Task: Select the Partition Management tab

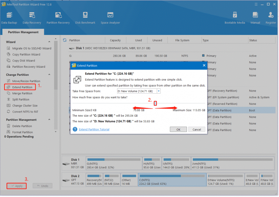Action: tap(23, 32)
